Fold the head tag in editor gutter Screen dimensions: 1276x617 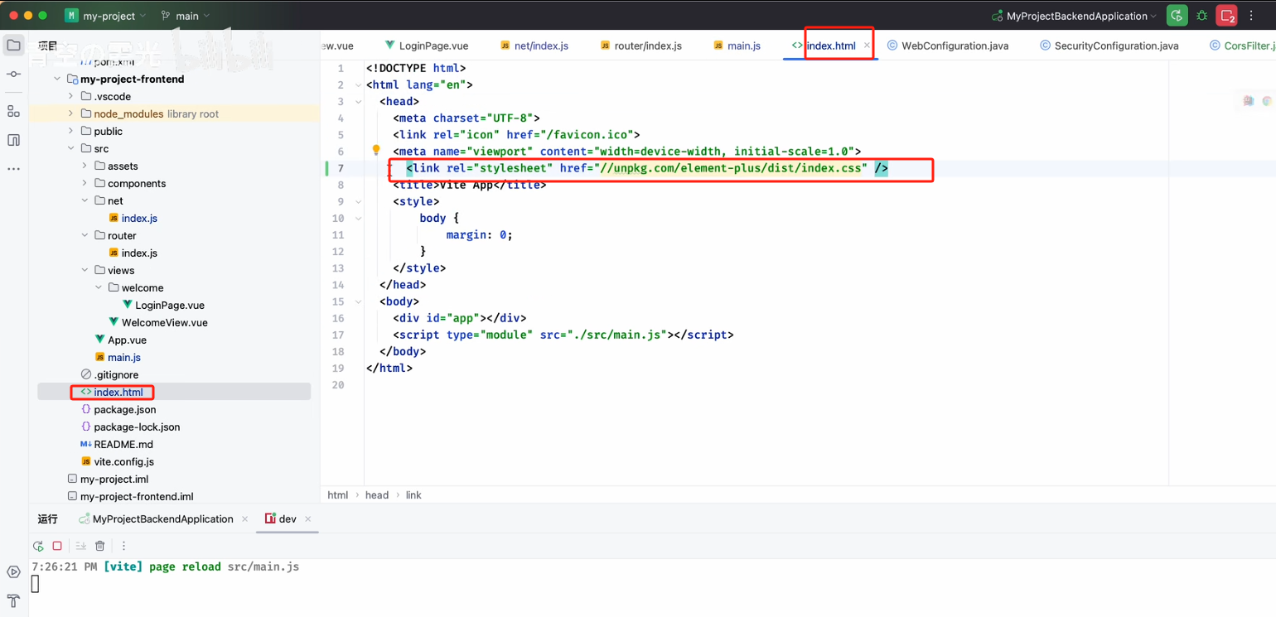click(358, 101)
